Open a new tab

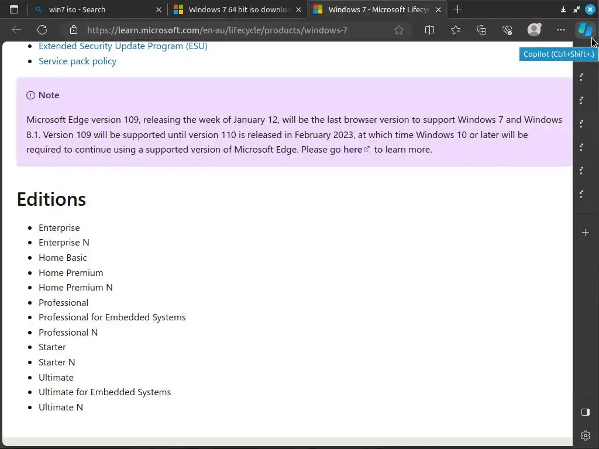[x=457, y=9]
